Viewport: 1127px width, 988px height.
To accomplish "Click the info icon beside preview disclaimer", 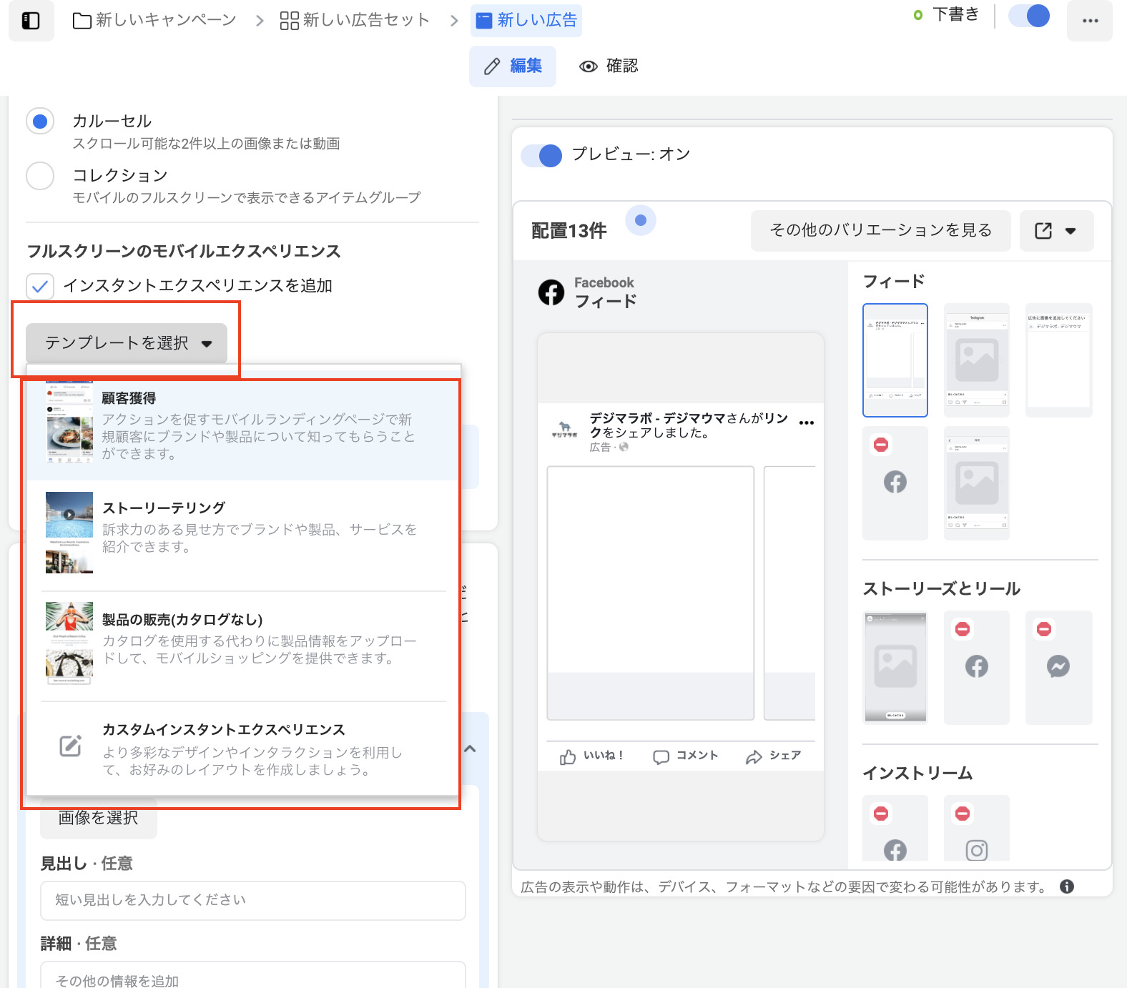I will (1066, 886).
